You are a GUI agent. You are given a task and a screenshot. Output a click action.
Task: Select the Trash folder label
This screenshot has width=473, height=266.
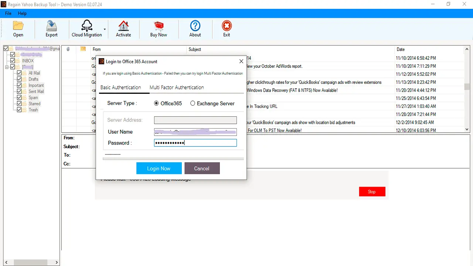click(33, 110)
